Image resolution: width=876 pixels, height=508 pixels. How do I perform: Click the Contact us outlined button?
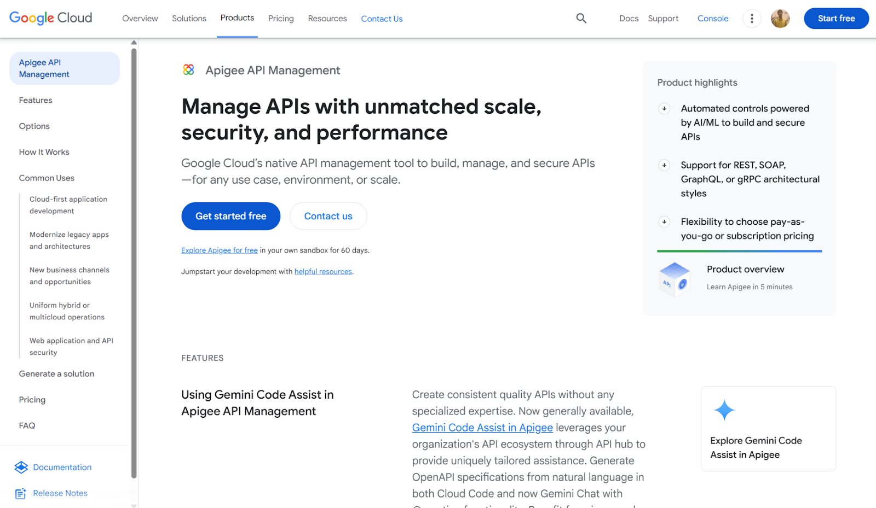tap(328, 216)
